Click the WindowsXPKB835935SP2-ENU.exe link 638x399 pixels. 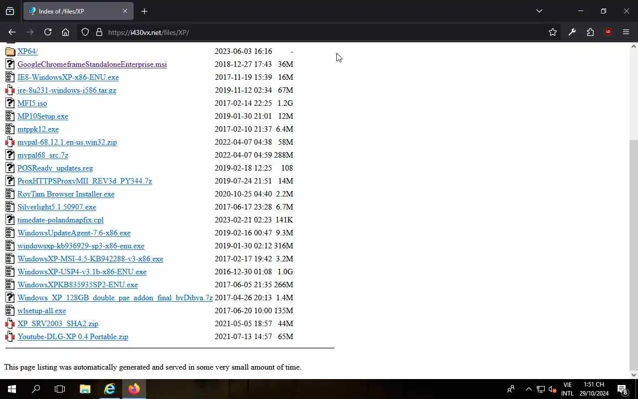[x=78, y=285]
